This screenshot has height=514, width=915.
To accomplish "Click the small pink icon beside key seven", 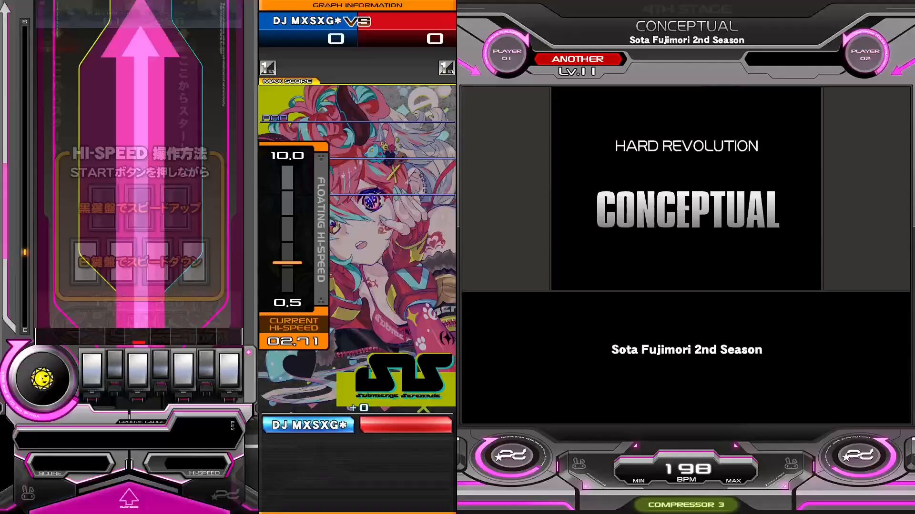I will 248,353.
